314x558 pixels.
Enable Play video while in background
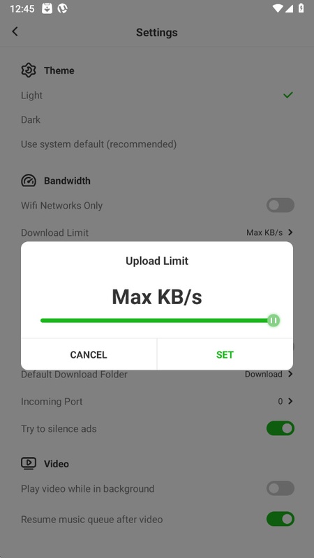pos(281,488)
